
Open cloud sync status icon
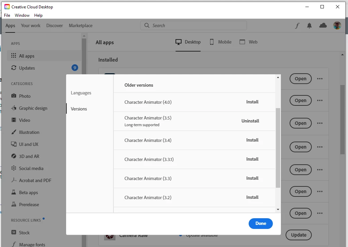(323, 25)
